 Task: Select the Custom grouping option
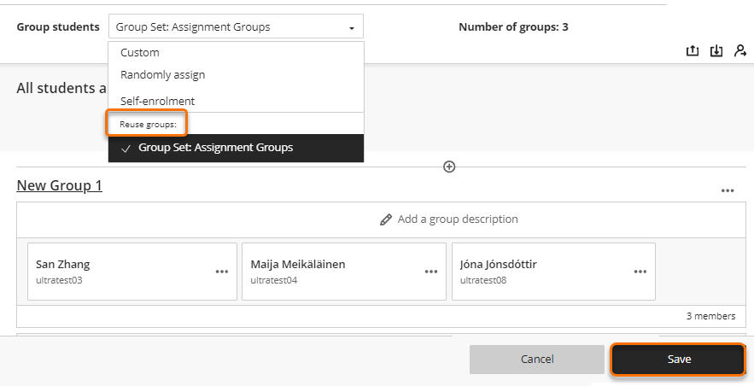(x=140, y=53)
